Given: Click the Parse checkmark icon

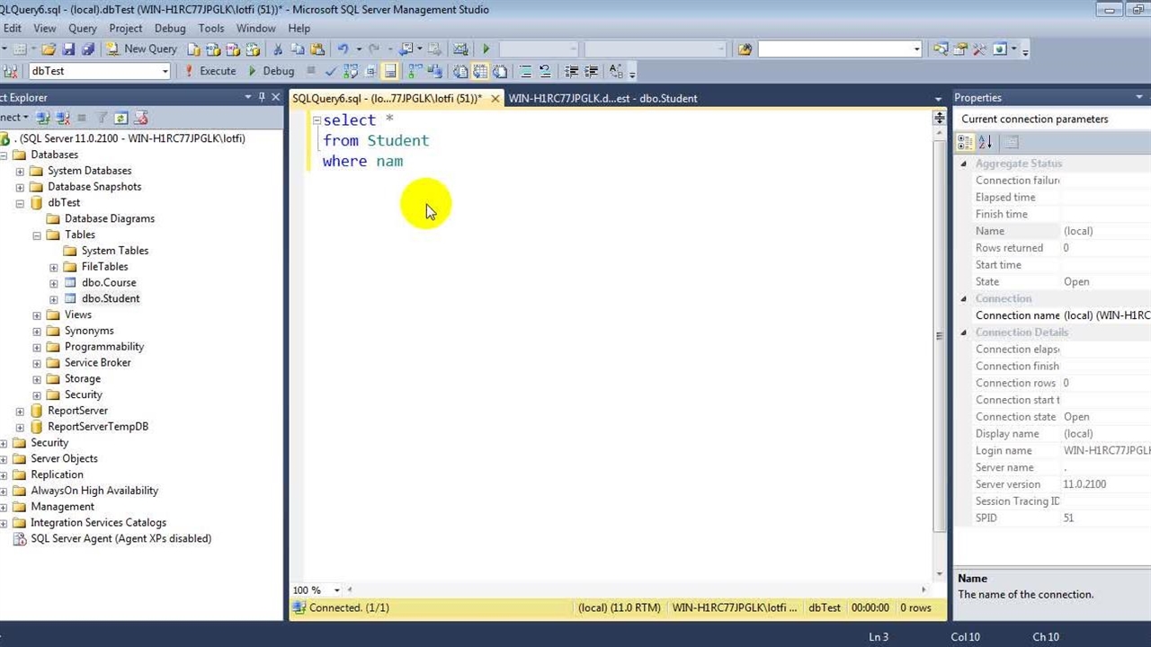Looking at the screenshot, I should 331,71.
